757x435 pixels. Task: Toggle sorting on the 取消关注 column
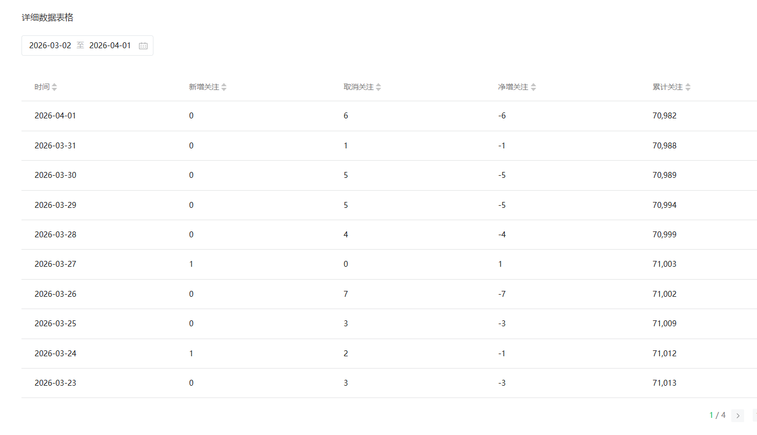point(378,87)
